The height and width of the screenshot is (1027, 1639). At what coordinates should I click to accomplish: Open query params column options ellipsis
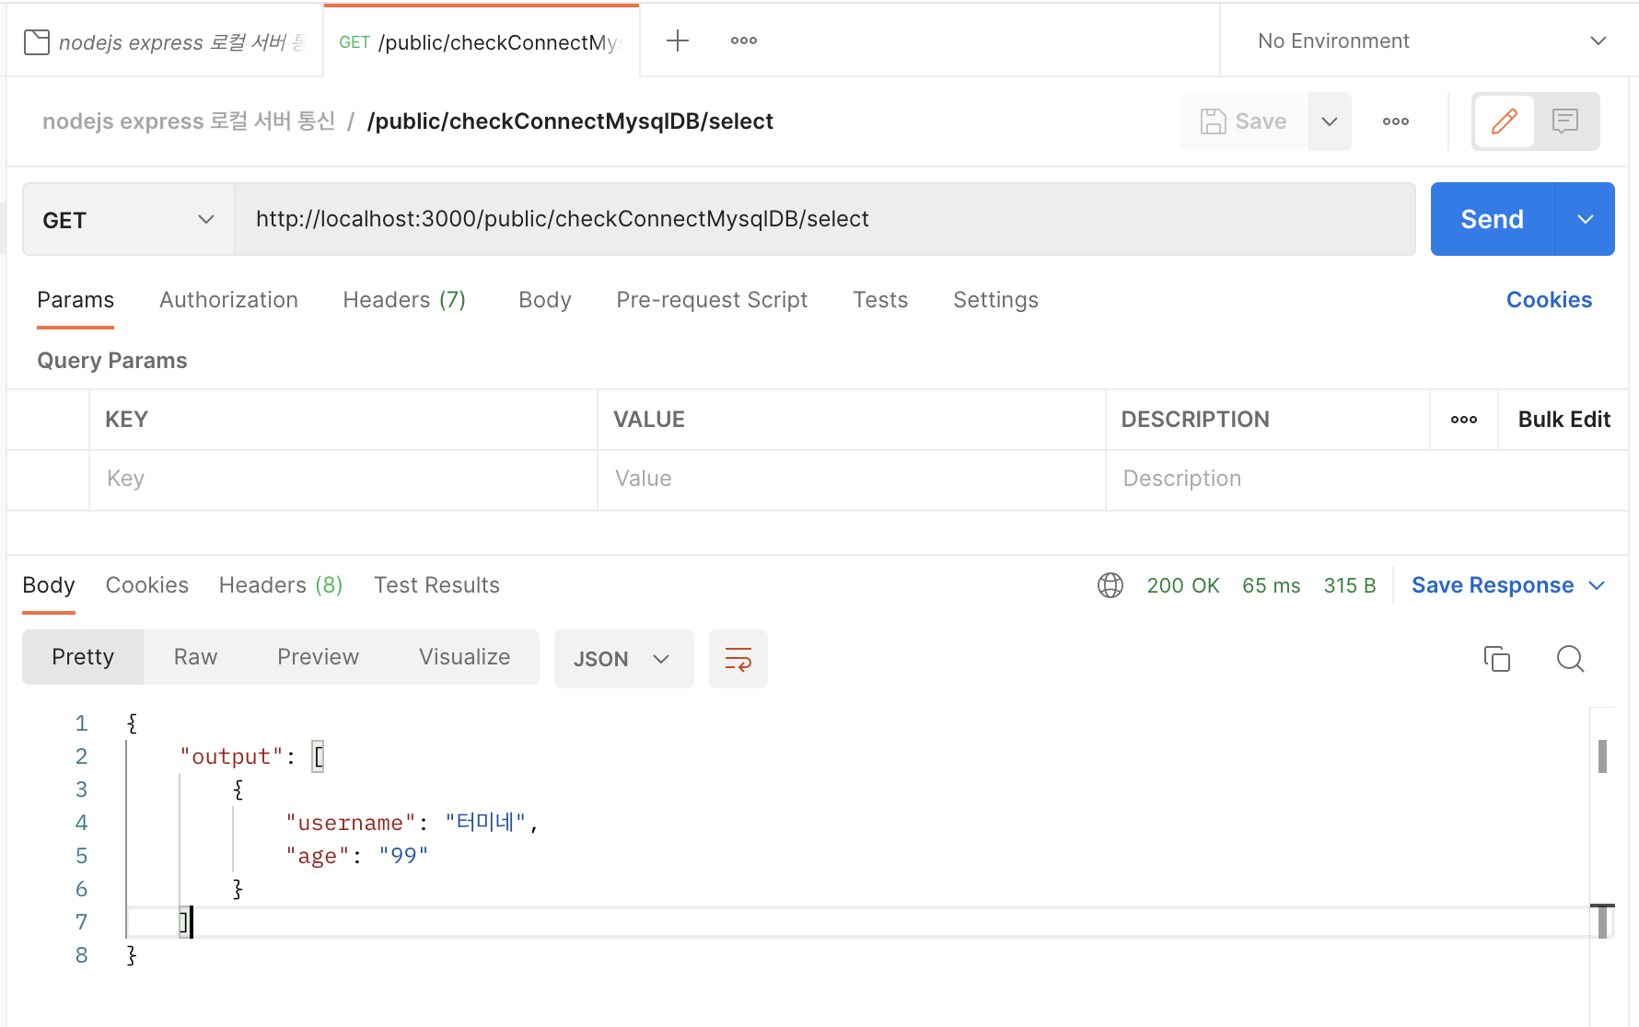point(1464,420)
